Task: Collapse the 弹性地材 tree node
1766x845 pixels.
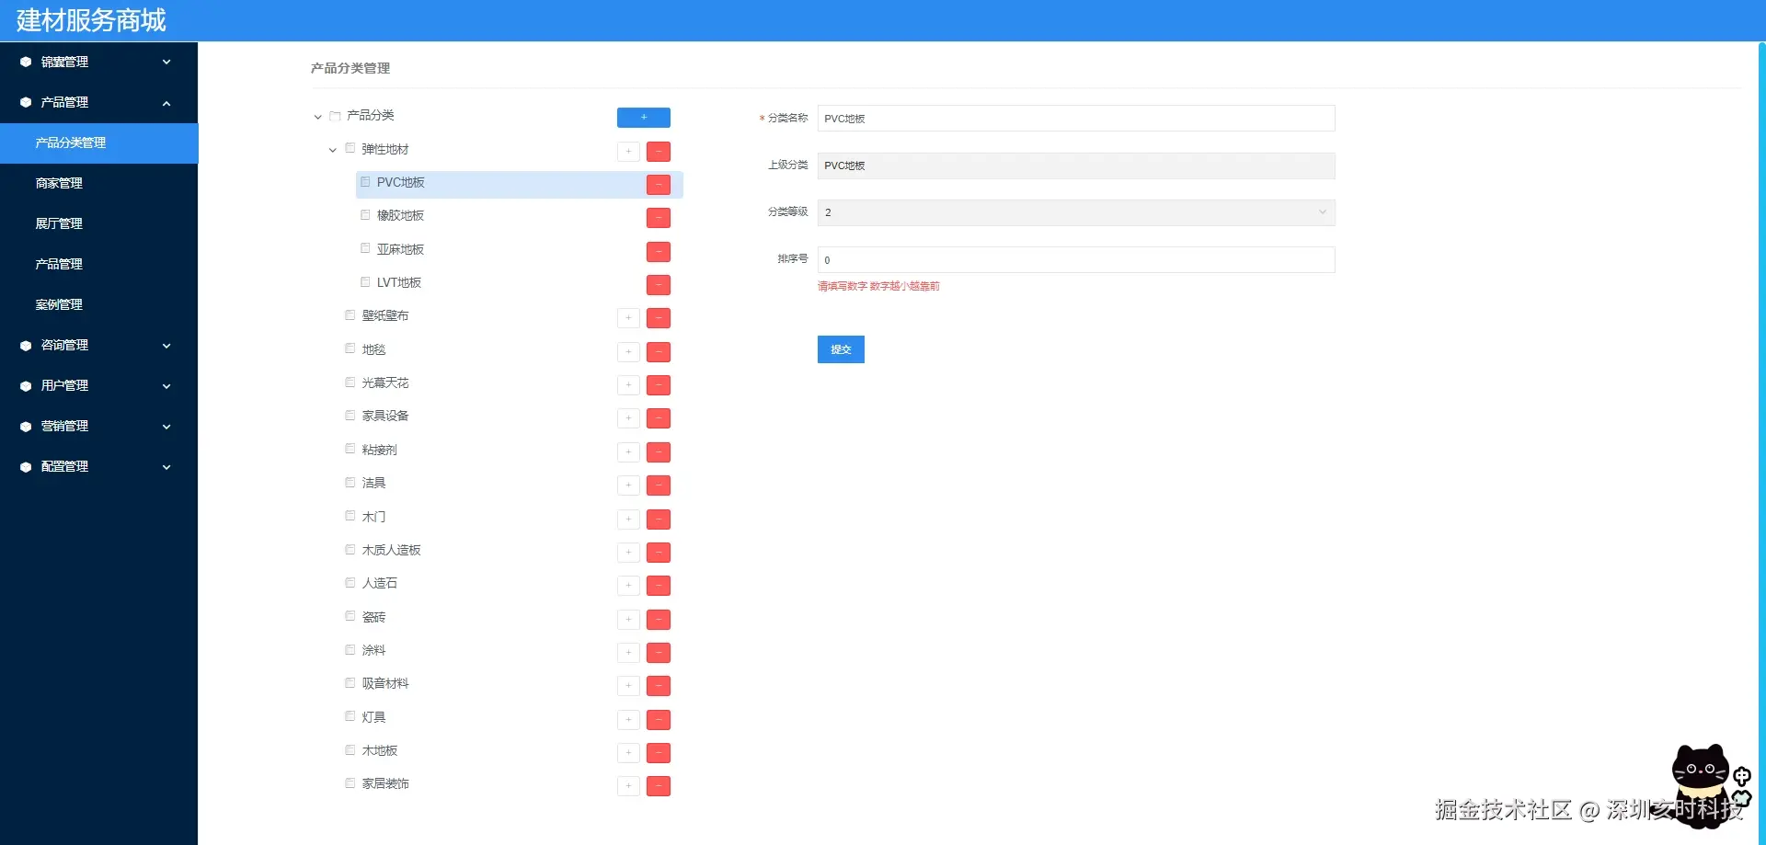Action: click(333, 150)
